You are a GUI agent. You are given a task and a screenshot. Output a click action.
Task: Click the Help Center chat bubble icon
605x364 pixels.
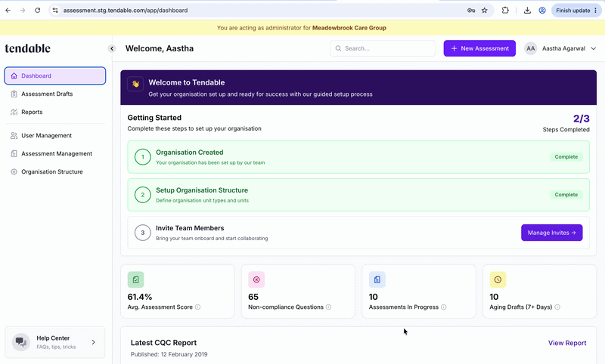[x=21, y=342]
